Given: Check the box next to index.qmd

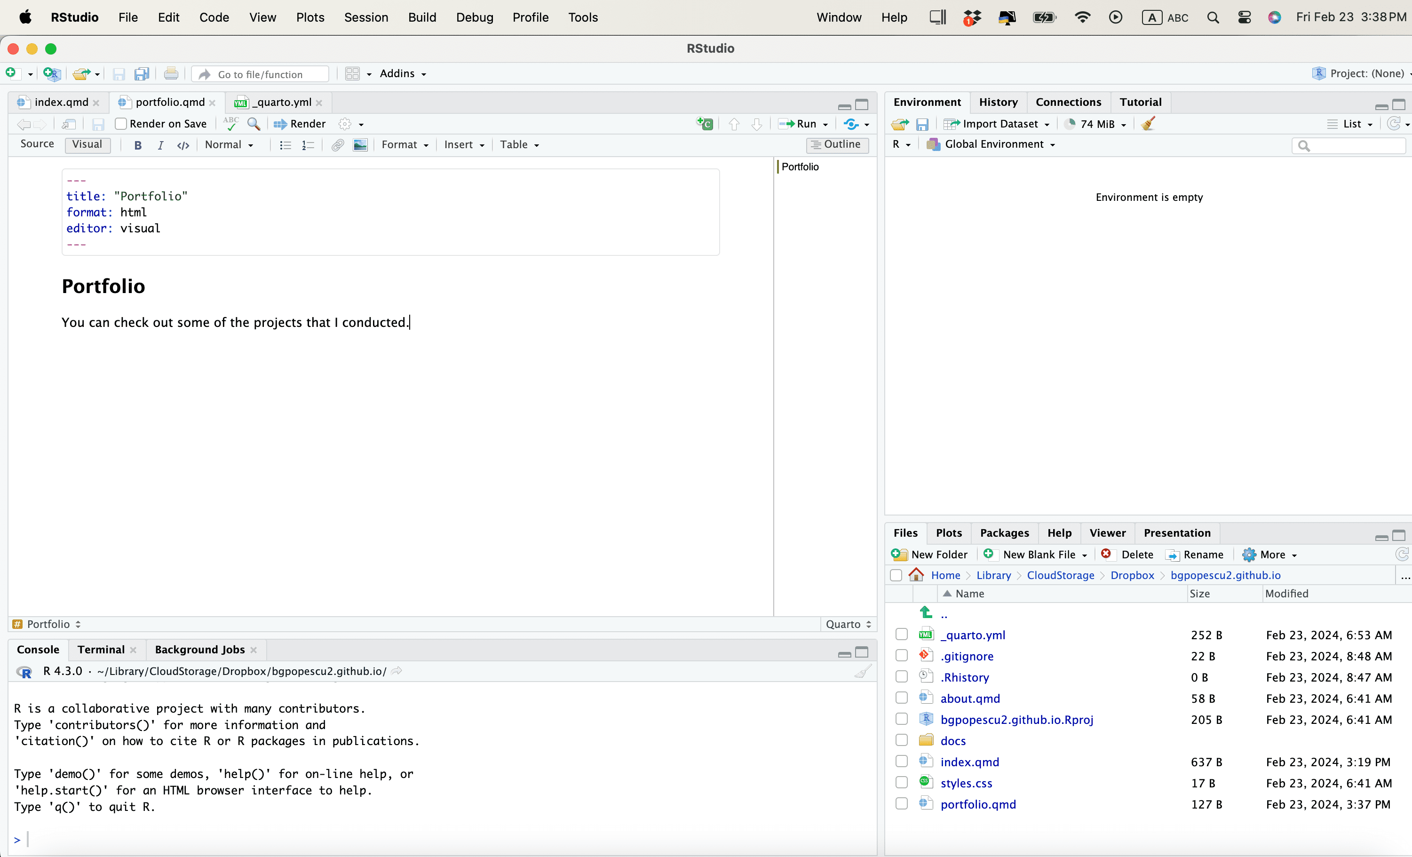Looking at the screenshot, I should pyautogui.click(x=901, y=761).
